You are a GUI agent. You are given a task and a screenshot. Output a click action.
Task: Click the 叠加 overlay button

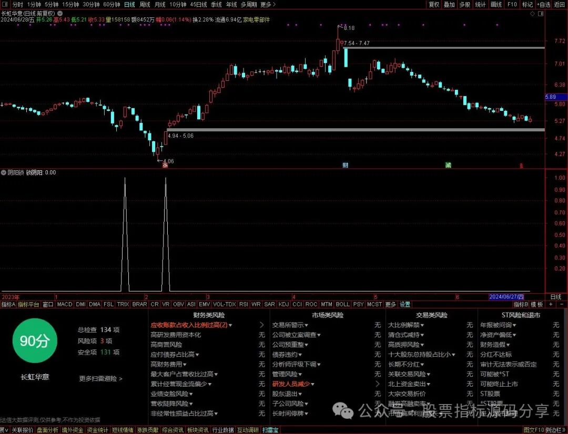pyautogui.click(x=449, y=4)
